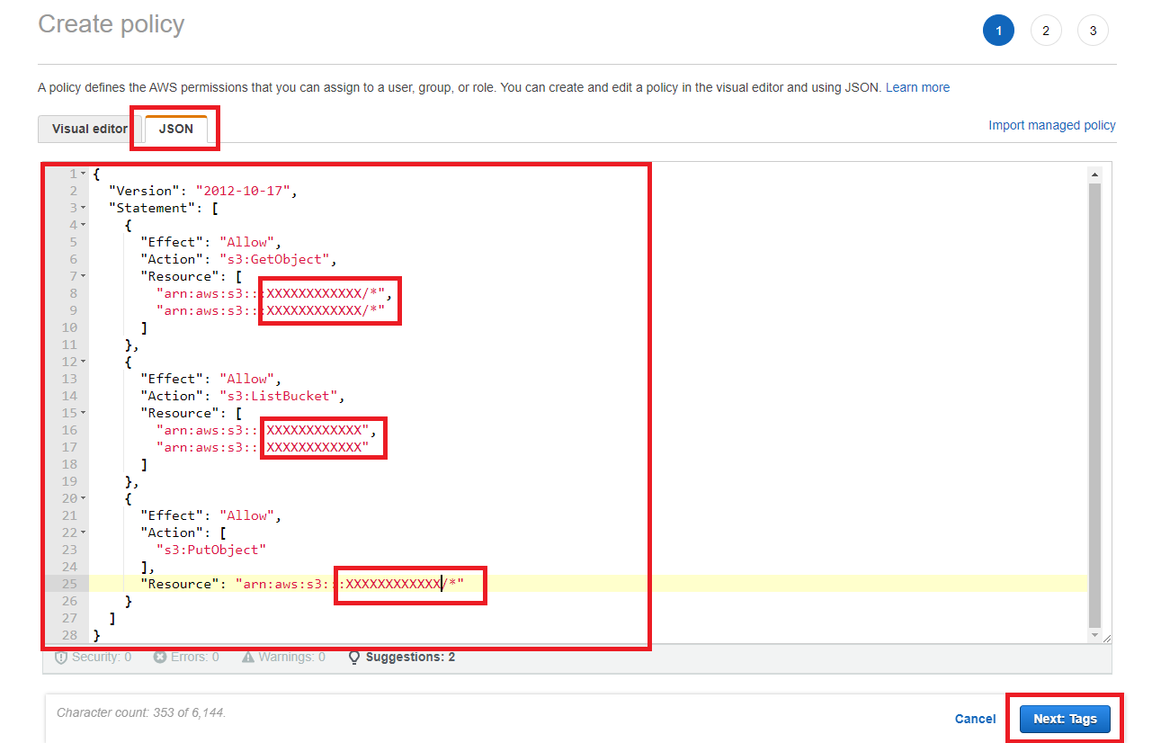Screen dimensions: 1152x743
Task: Fold the Action array on line 22
Action: coord(84,533)
